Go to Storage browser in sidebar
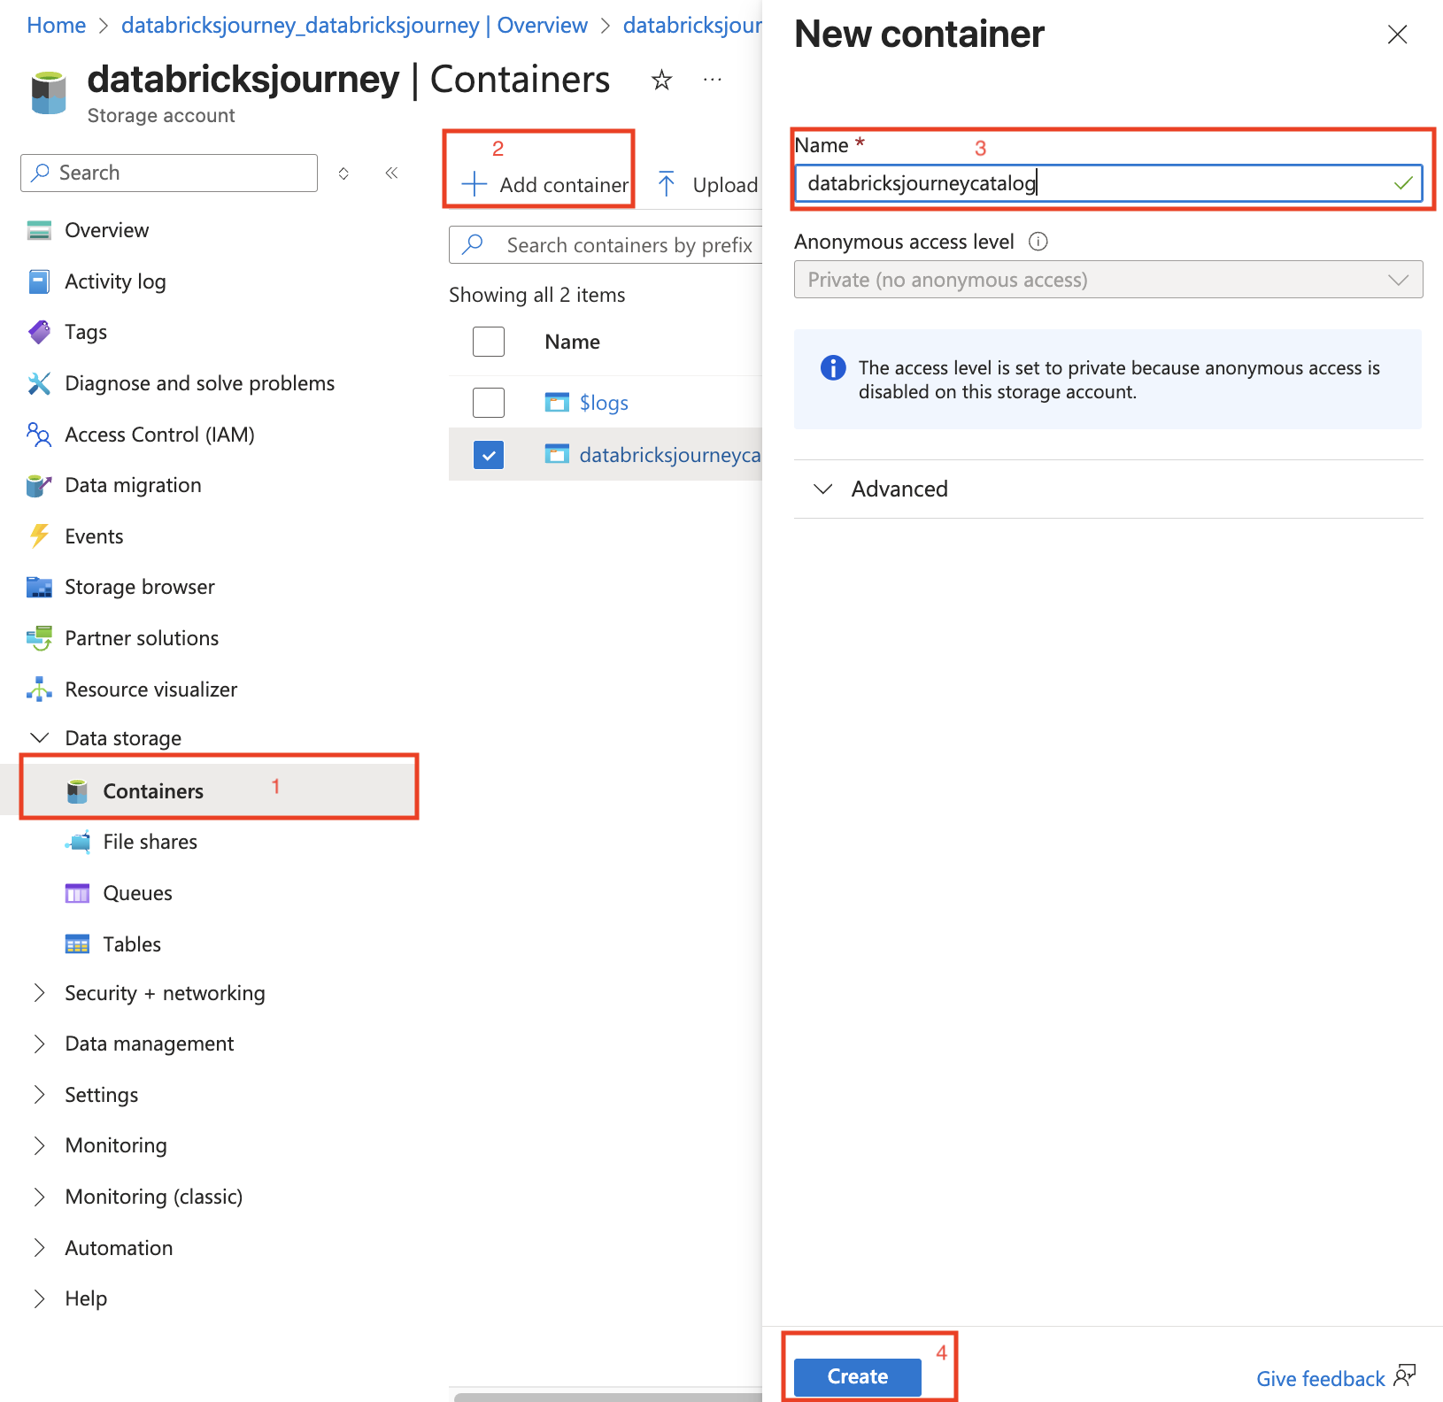The width and height of the screenshot is (1443, 1402). click(x=140, y=587)
